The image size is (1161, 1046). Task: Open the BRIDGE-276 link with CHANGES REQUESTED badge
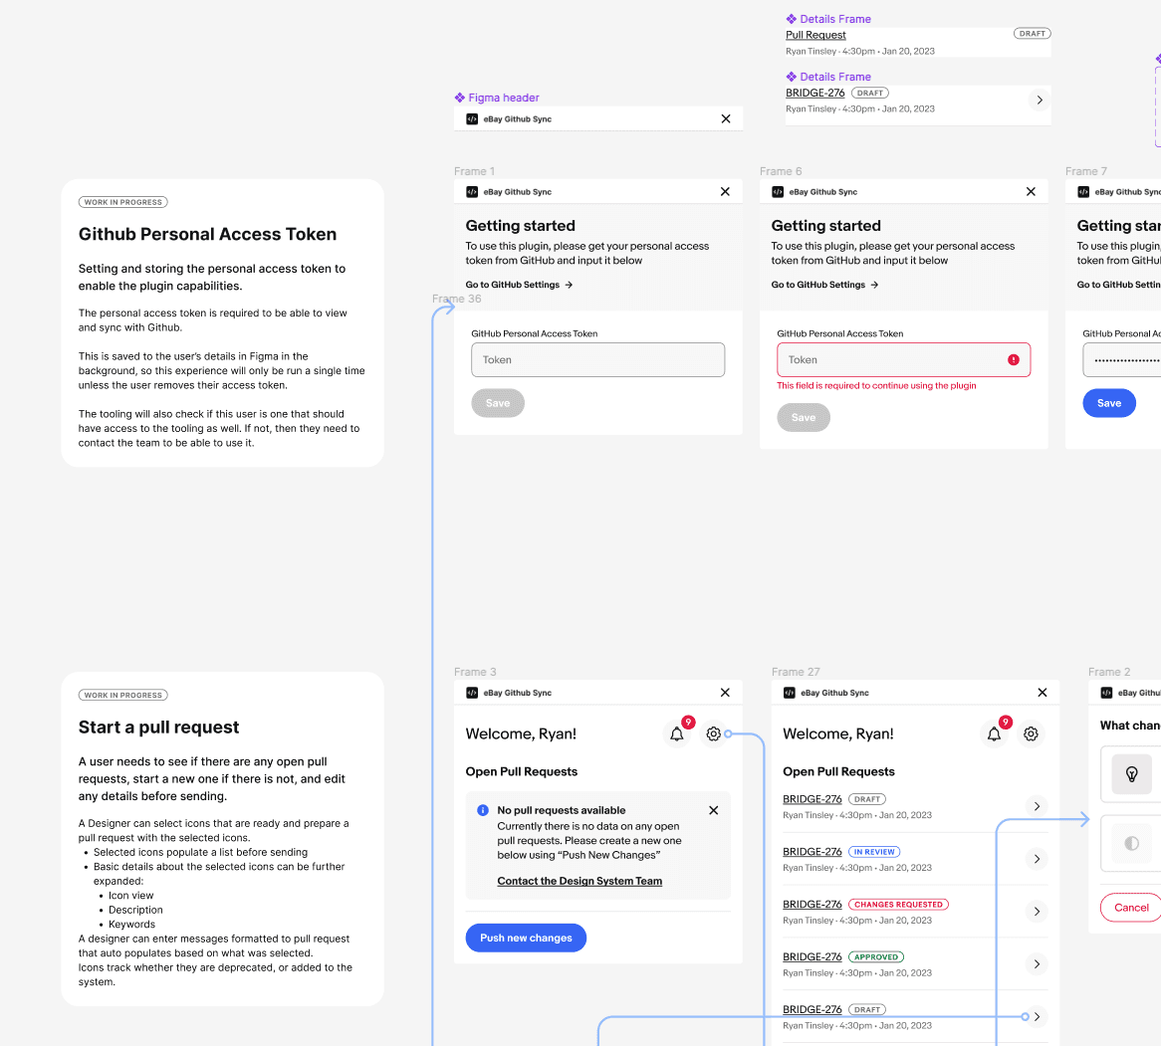tap(813, 904)
